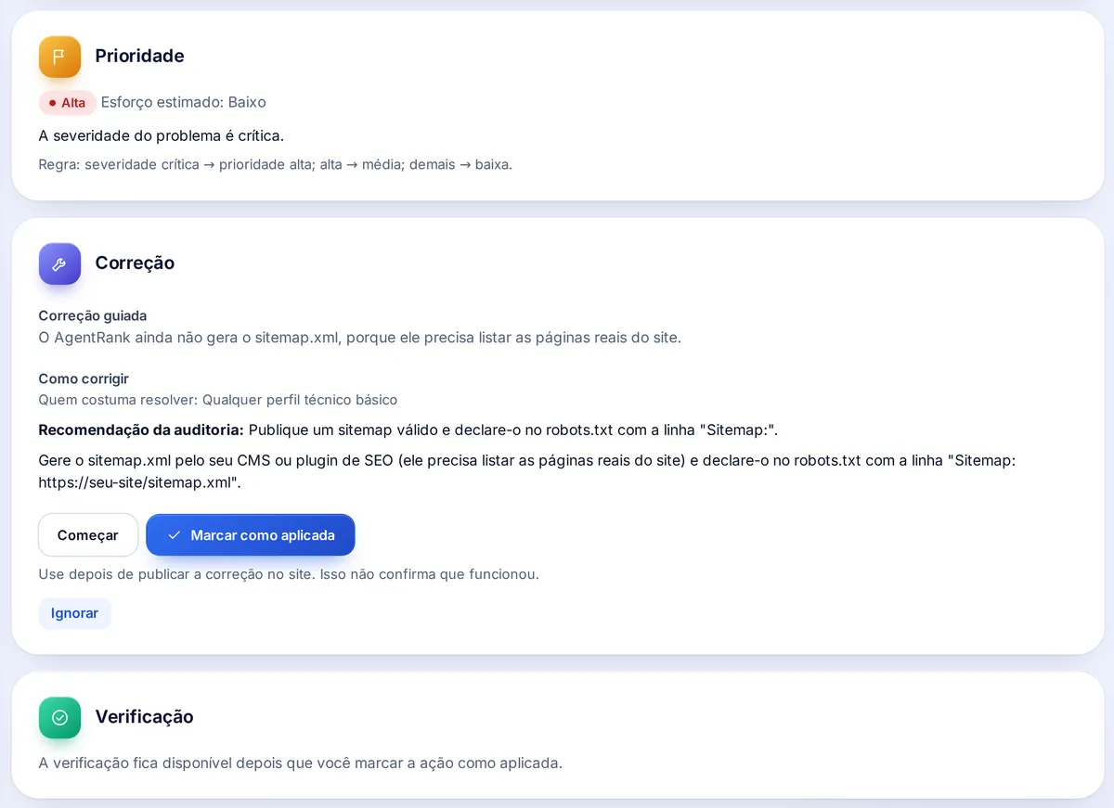
Task: Click the Prioridade heading
Action: click(139, 56)
